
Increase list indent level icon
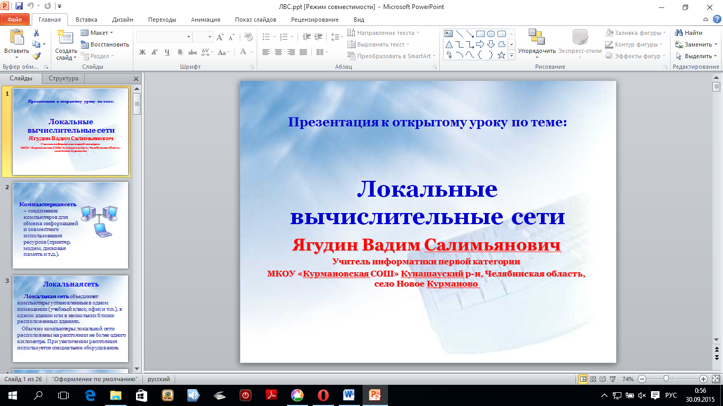(x=318, y=37)
